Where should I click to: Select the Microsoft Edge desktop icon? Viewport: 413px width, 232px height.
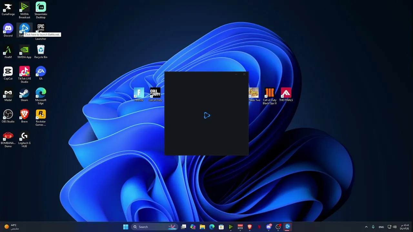(41, 96)
